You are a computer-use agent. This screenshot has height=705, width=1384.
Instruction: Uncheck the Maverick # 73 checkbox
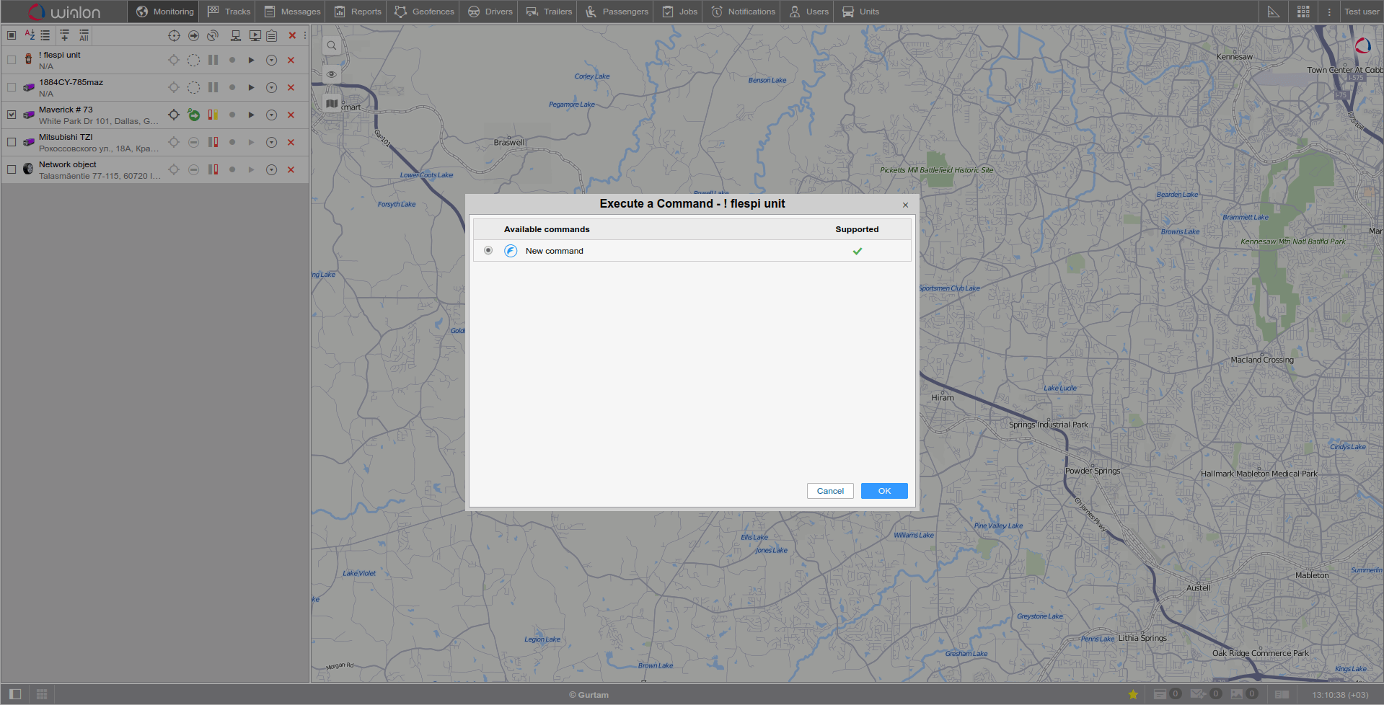coord(12,115)
